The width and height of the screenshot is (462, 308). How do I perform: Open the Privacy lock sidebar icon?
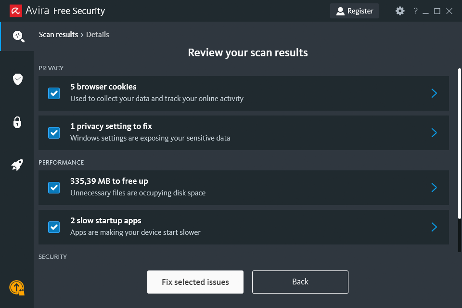click(x=17, y=122)
